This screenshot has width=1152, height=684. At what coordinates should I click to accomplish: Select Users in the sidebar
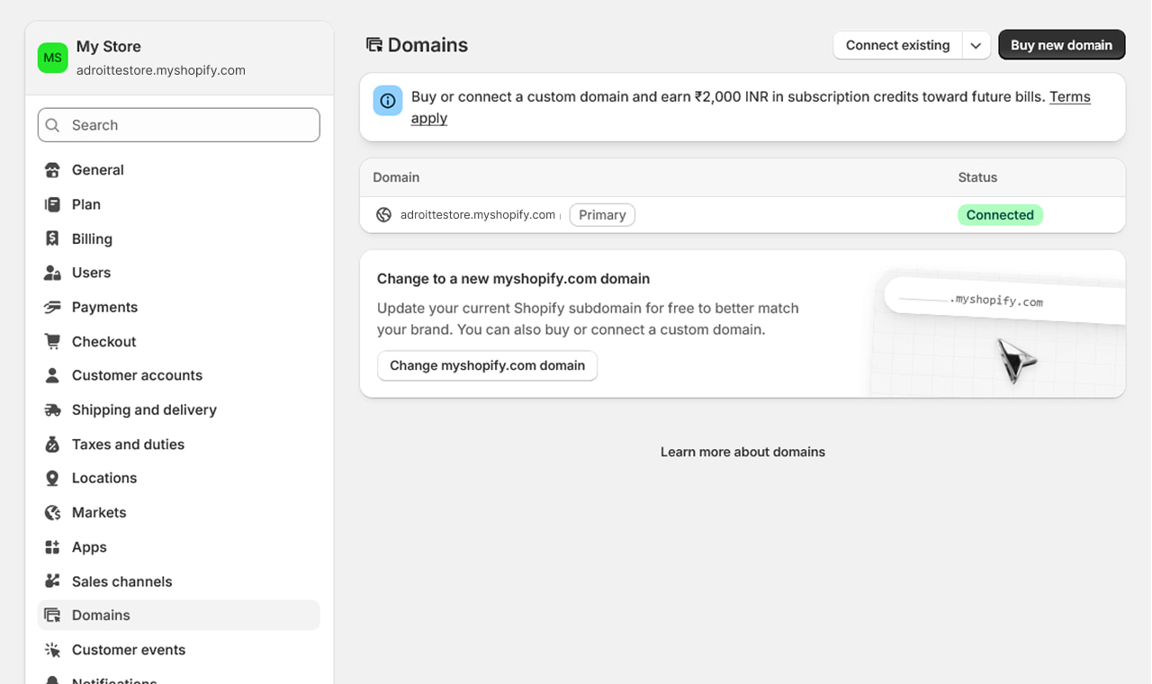point(179,273)
